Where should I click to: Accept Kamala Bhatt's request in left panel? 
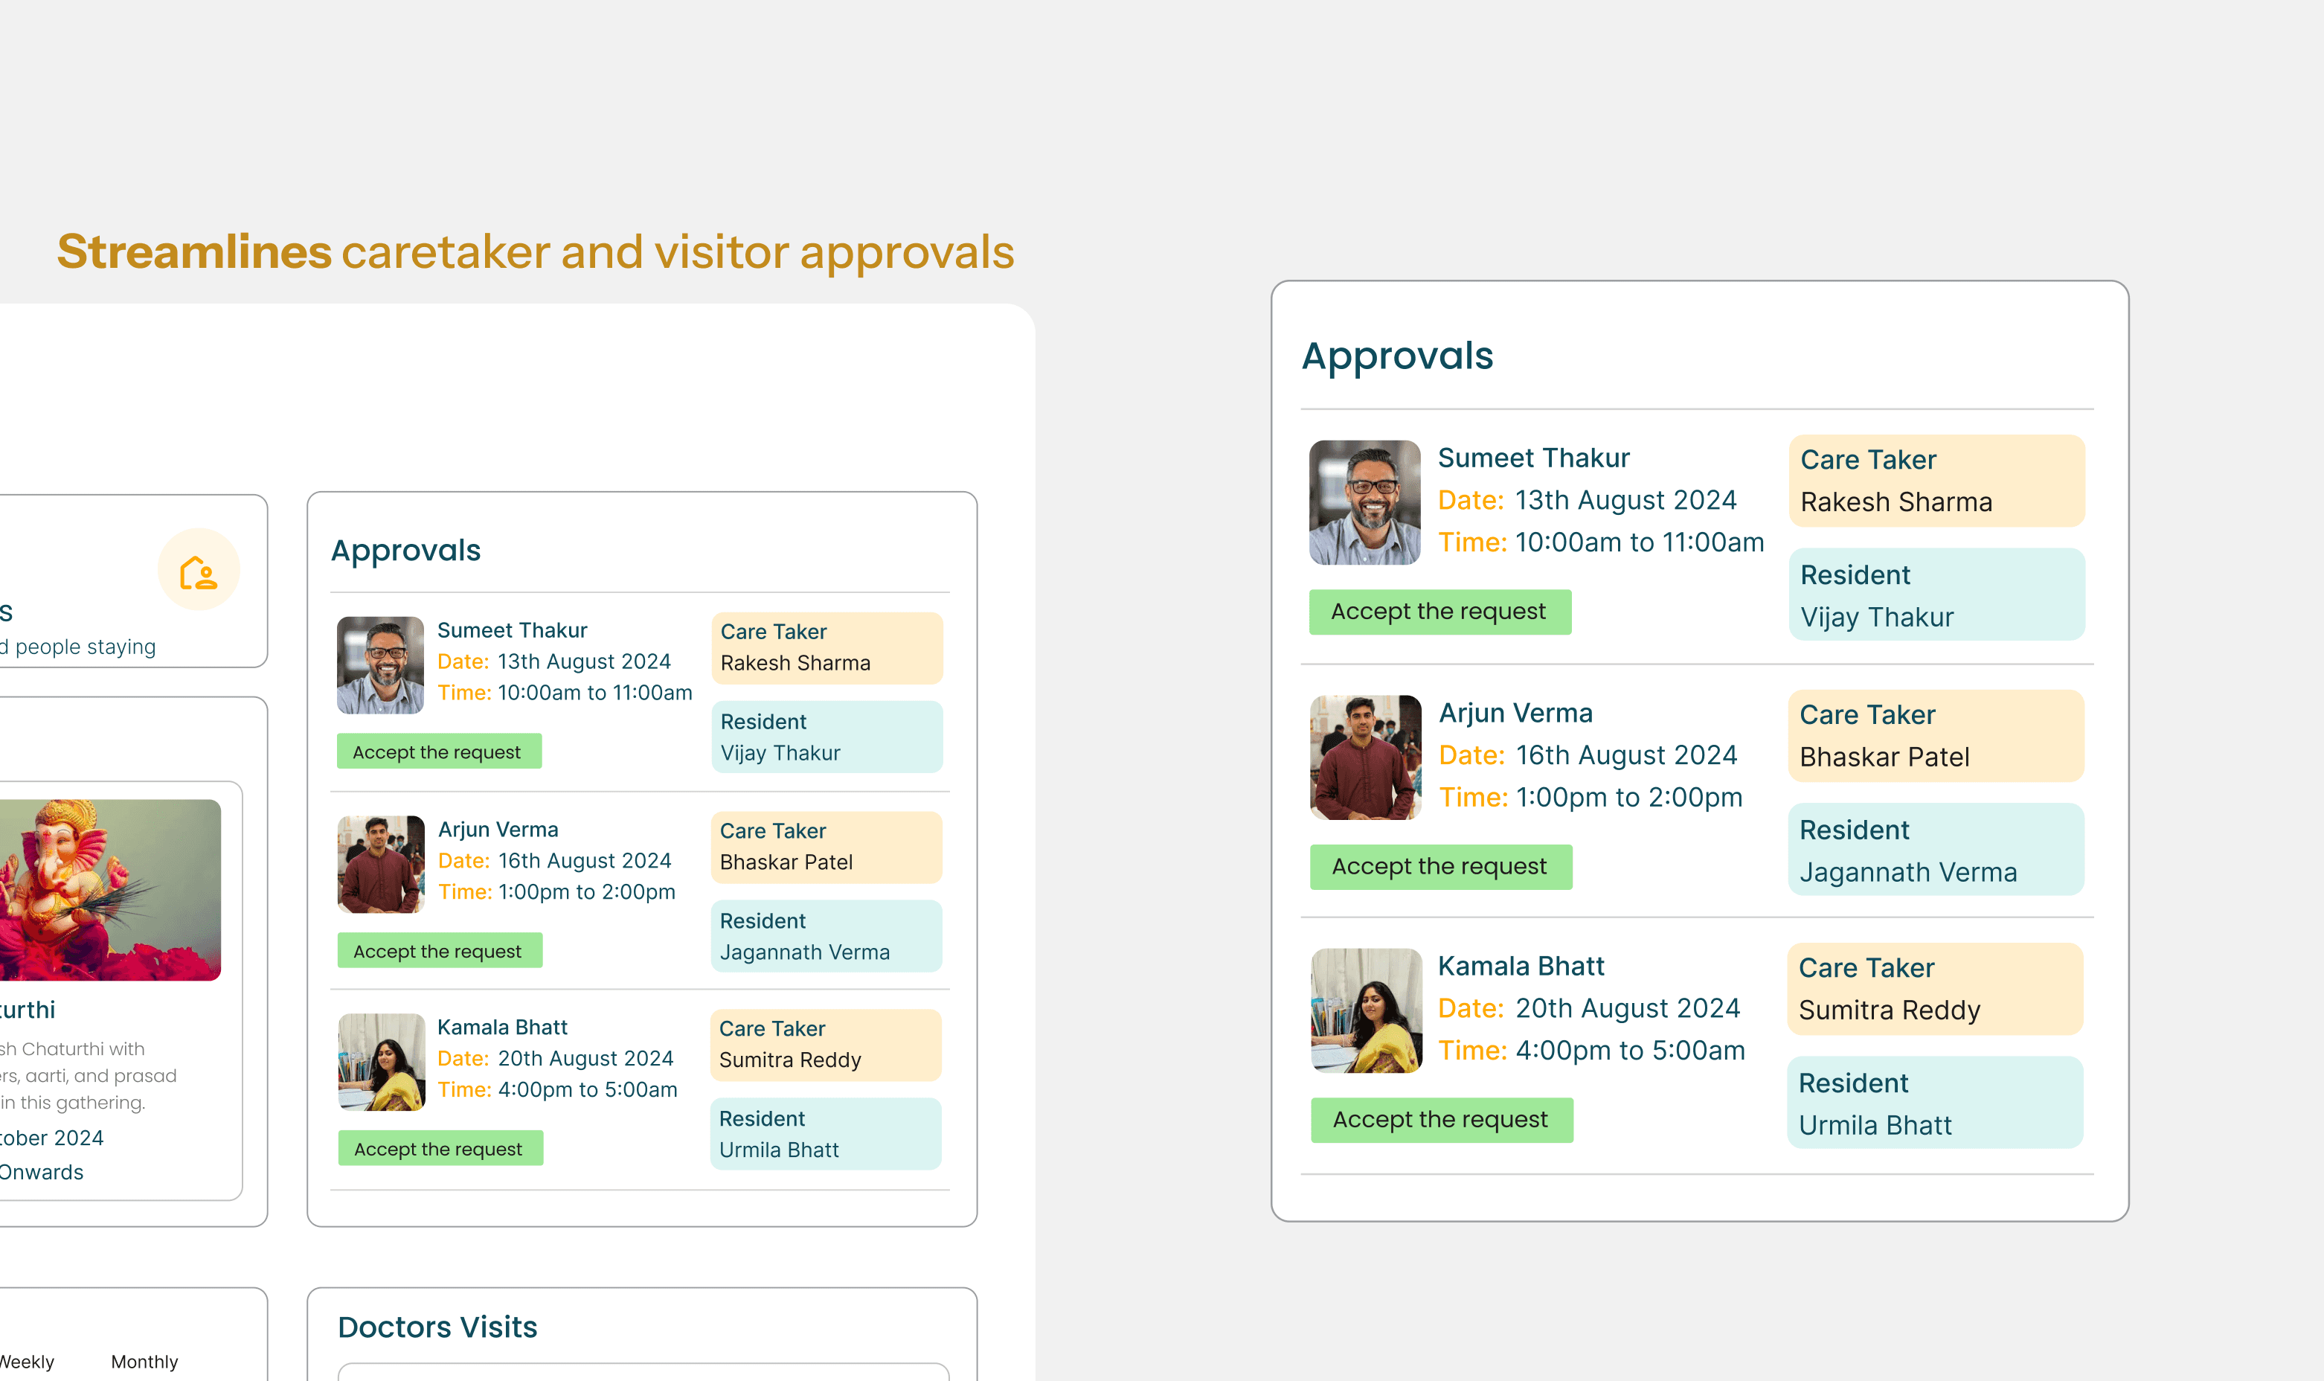point(440,1150)
